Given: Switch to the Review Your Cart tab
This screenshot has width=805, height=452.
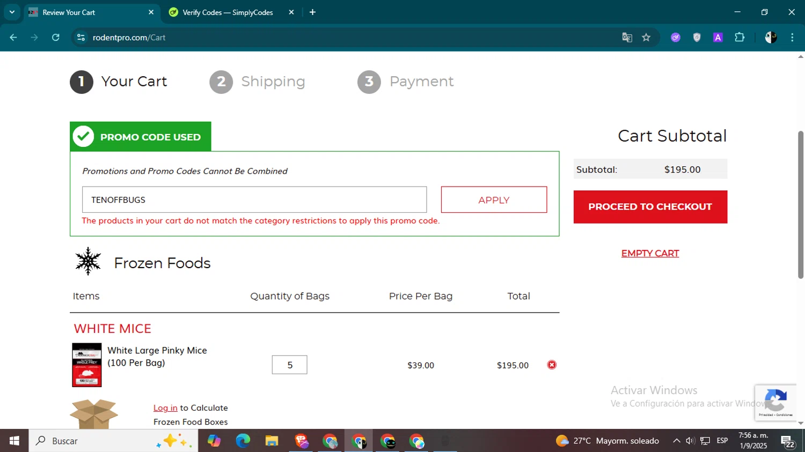Looking at the screenshot, I should coord(91,12).
